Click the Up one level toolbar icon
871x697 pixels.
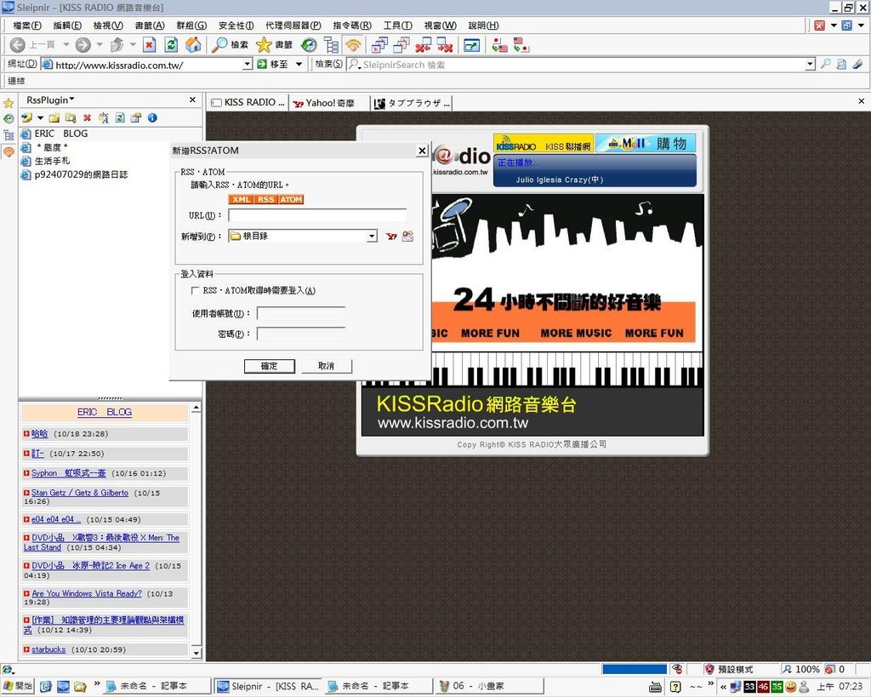(117, 45)
